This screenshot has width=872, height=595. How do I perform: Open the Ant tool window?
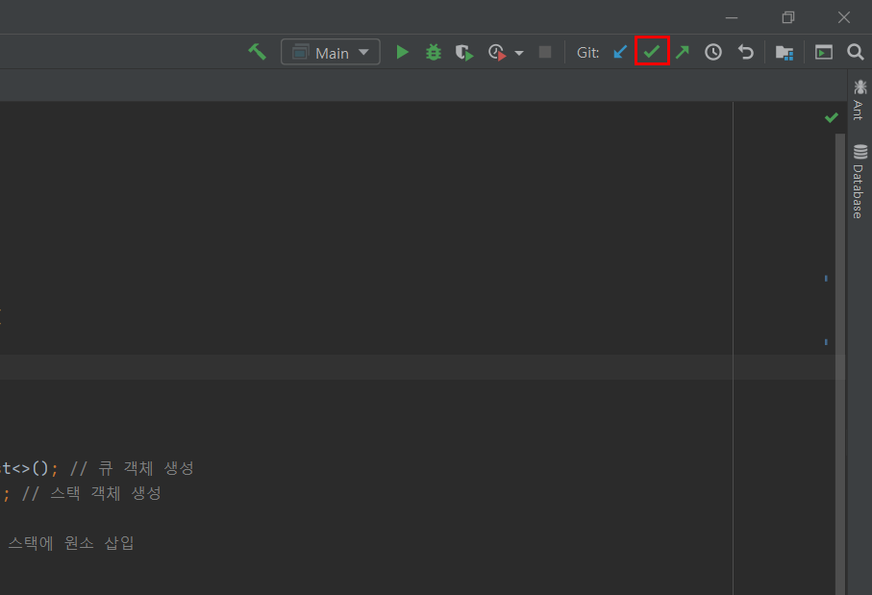coord(860,100)
